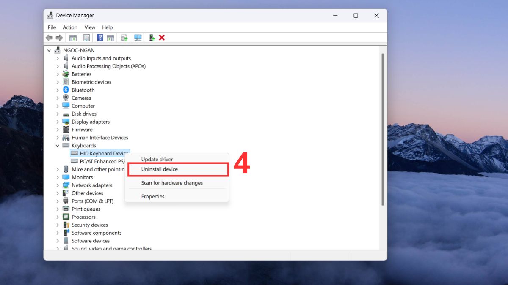Collapse the Keyboards category
This screenshot has height=285, width=508.
pos(58,145)
